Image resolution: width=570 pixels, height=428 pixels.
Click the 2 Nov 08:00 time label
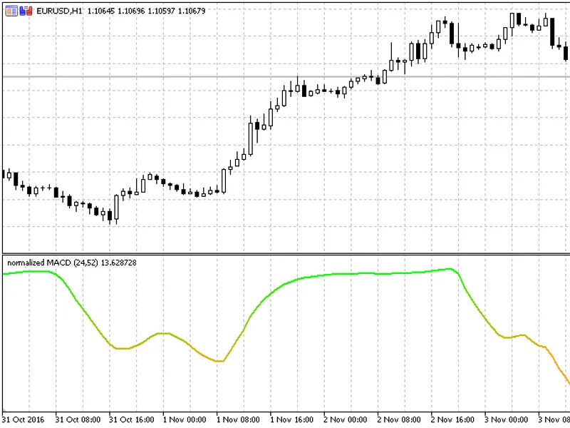pyautogui.click(x=399, y=419)
